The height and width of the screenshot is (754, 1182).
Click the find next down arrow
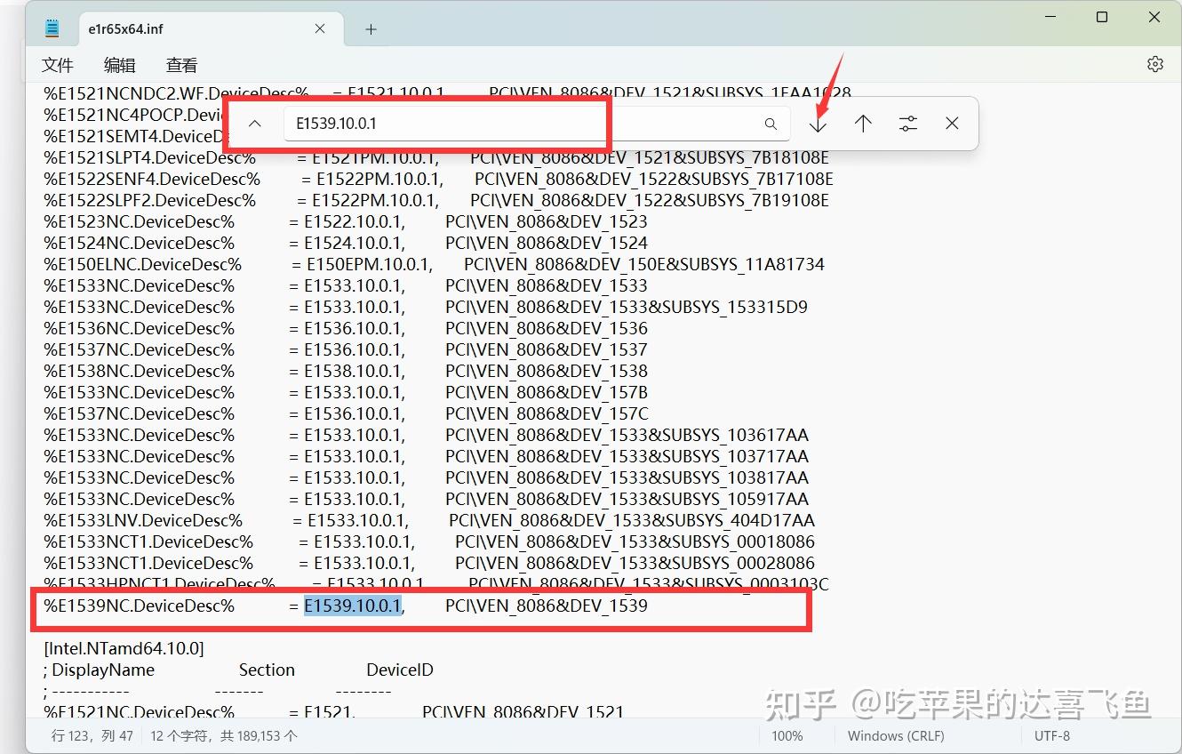point(817,124)
